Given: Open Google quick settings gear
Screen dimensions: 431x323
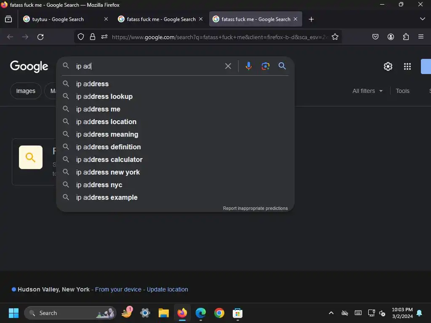Looking at the screenshot, I should point(388,66).
